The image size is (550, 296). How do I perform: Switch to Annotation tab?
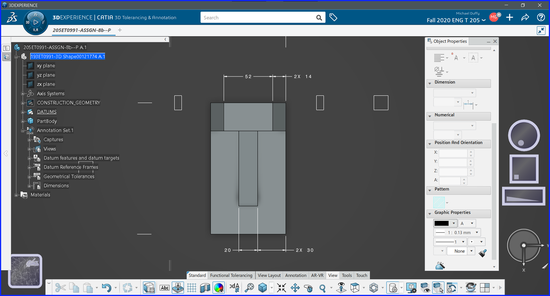(296, 275)
